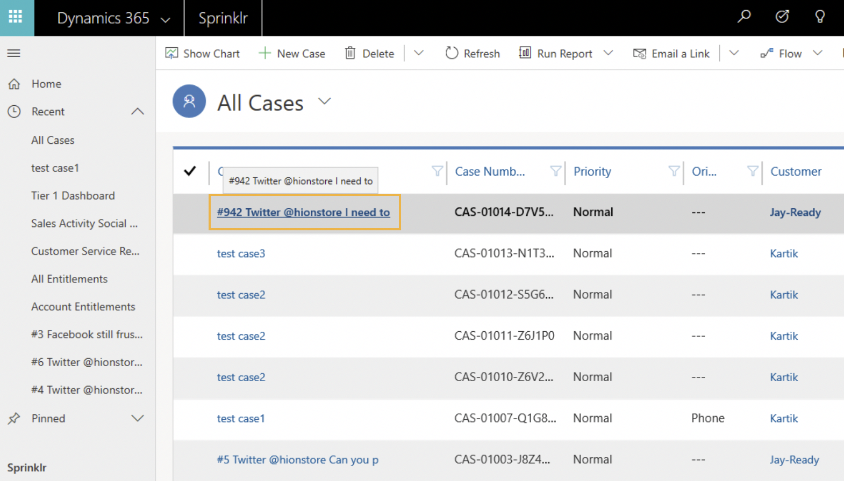Open the app launcher waffle icon
Image resolution: width=844 pixels, height=481 pixels.
[16, 17]
